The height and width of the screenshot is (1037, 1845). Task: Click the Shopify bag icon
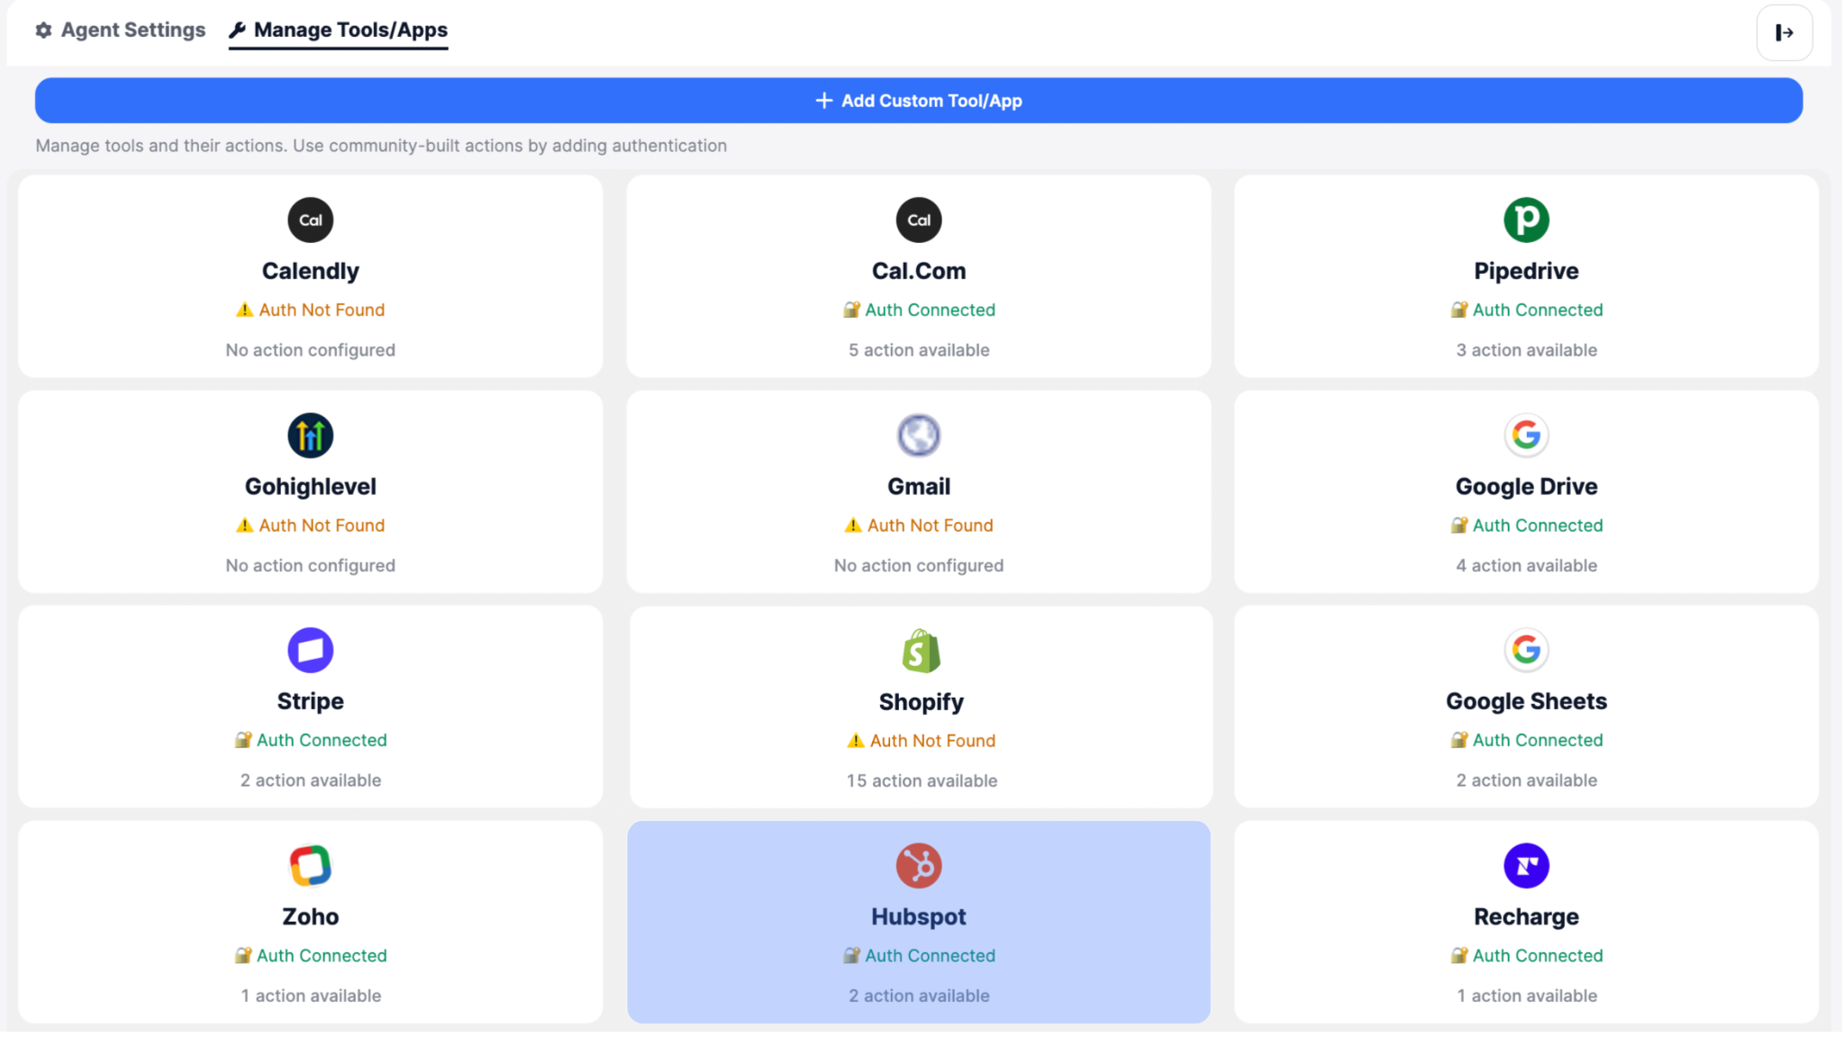[920, 651]
